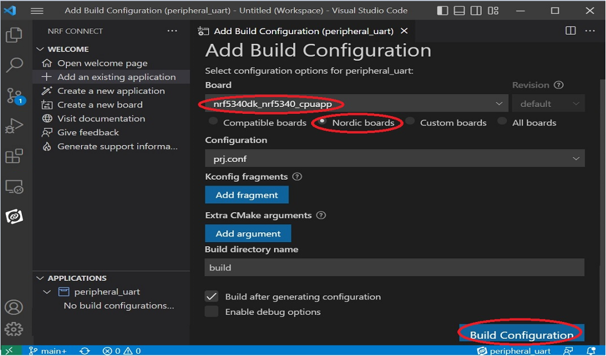Viewport: 606px width, 356px height.
Task: Open the Remote Explorer icon
Action: 14,187
